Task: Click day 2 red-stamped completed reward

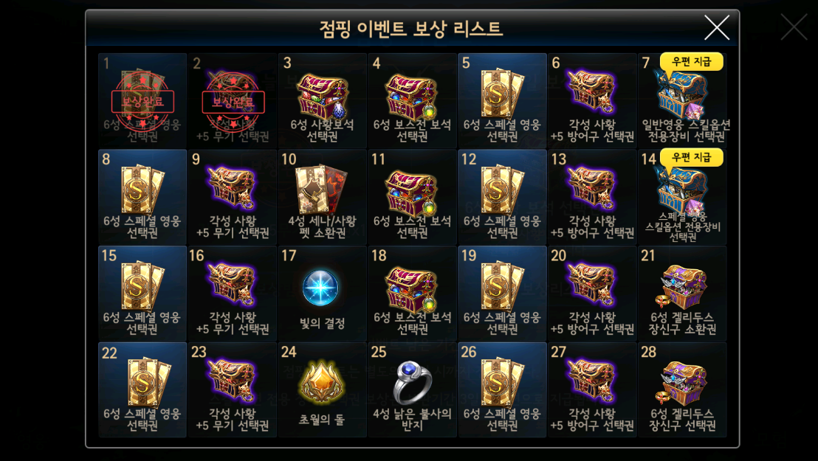Action: click(233, 100)
